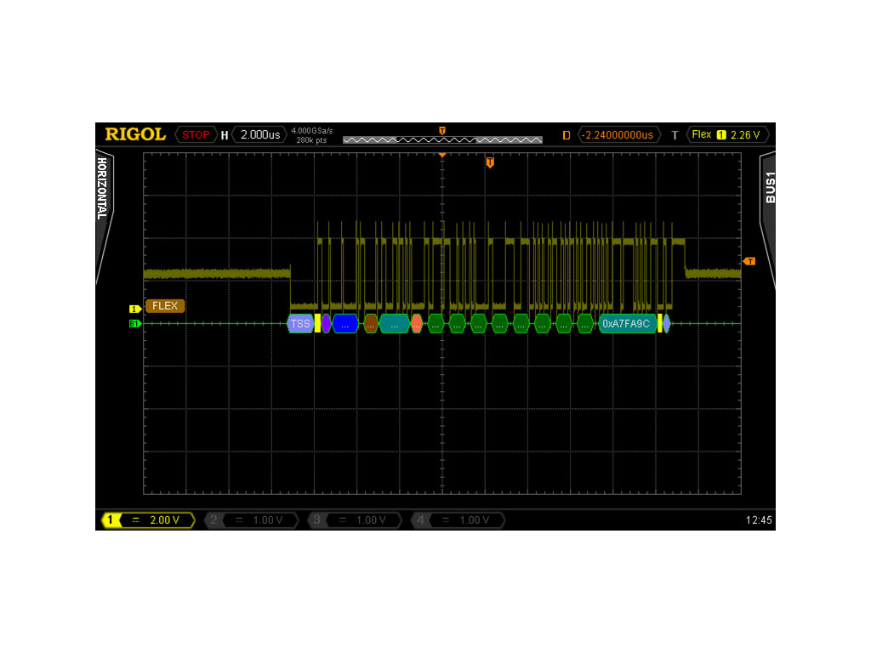Select the 0xA7FA9C CRC field on the bus

click(x=628, y=323)
